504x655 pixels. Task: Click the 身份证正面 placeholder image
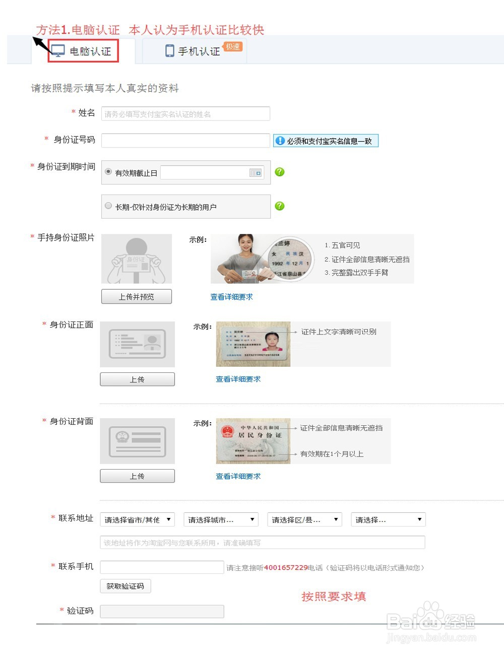point(138,344)
